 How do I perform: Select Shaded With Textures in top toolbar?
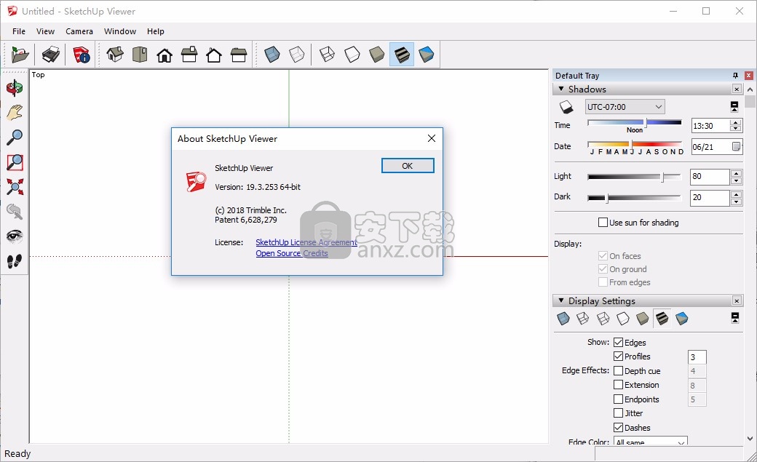click(402, 55)
